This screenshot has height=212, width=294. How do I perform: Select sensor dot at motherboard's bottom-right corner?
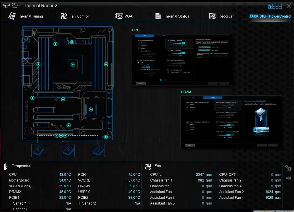[x=106, y=137]
